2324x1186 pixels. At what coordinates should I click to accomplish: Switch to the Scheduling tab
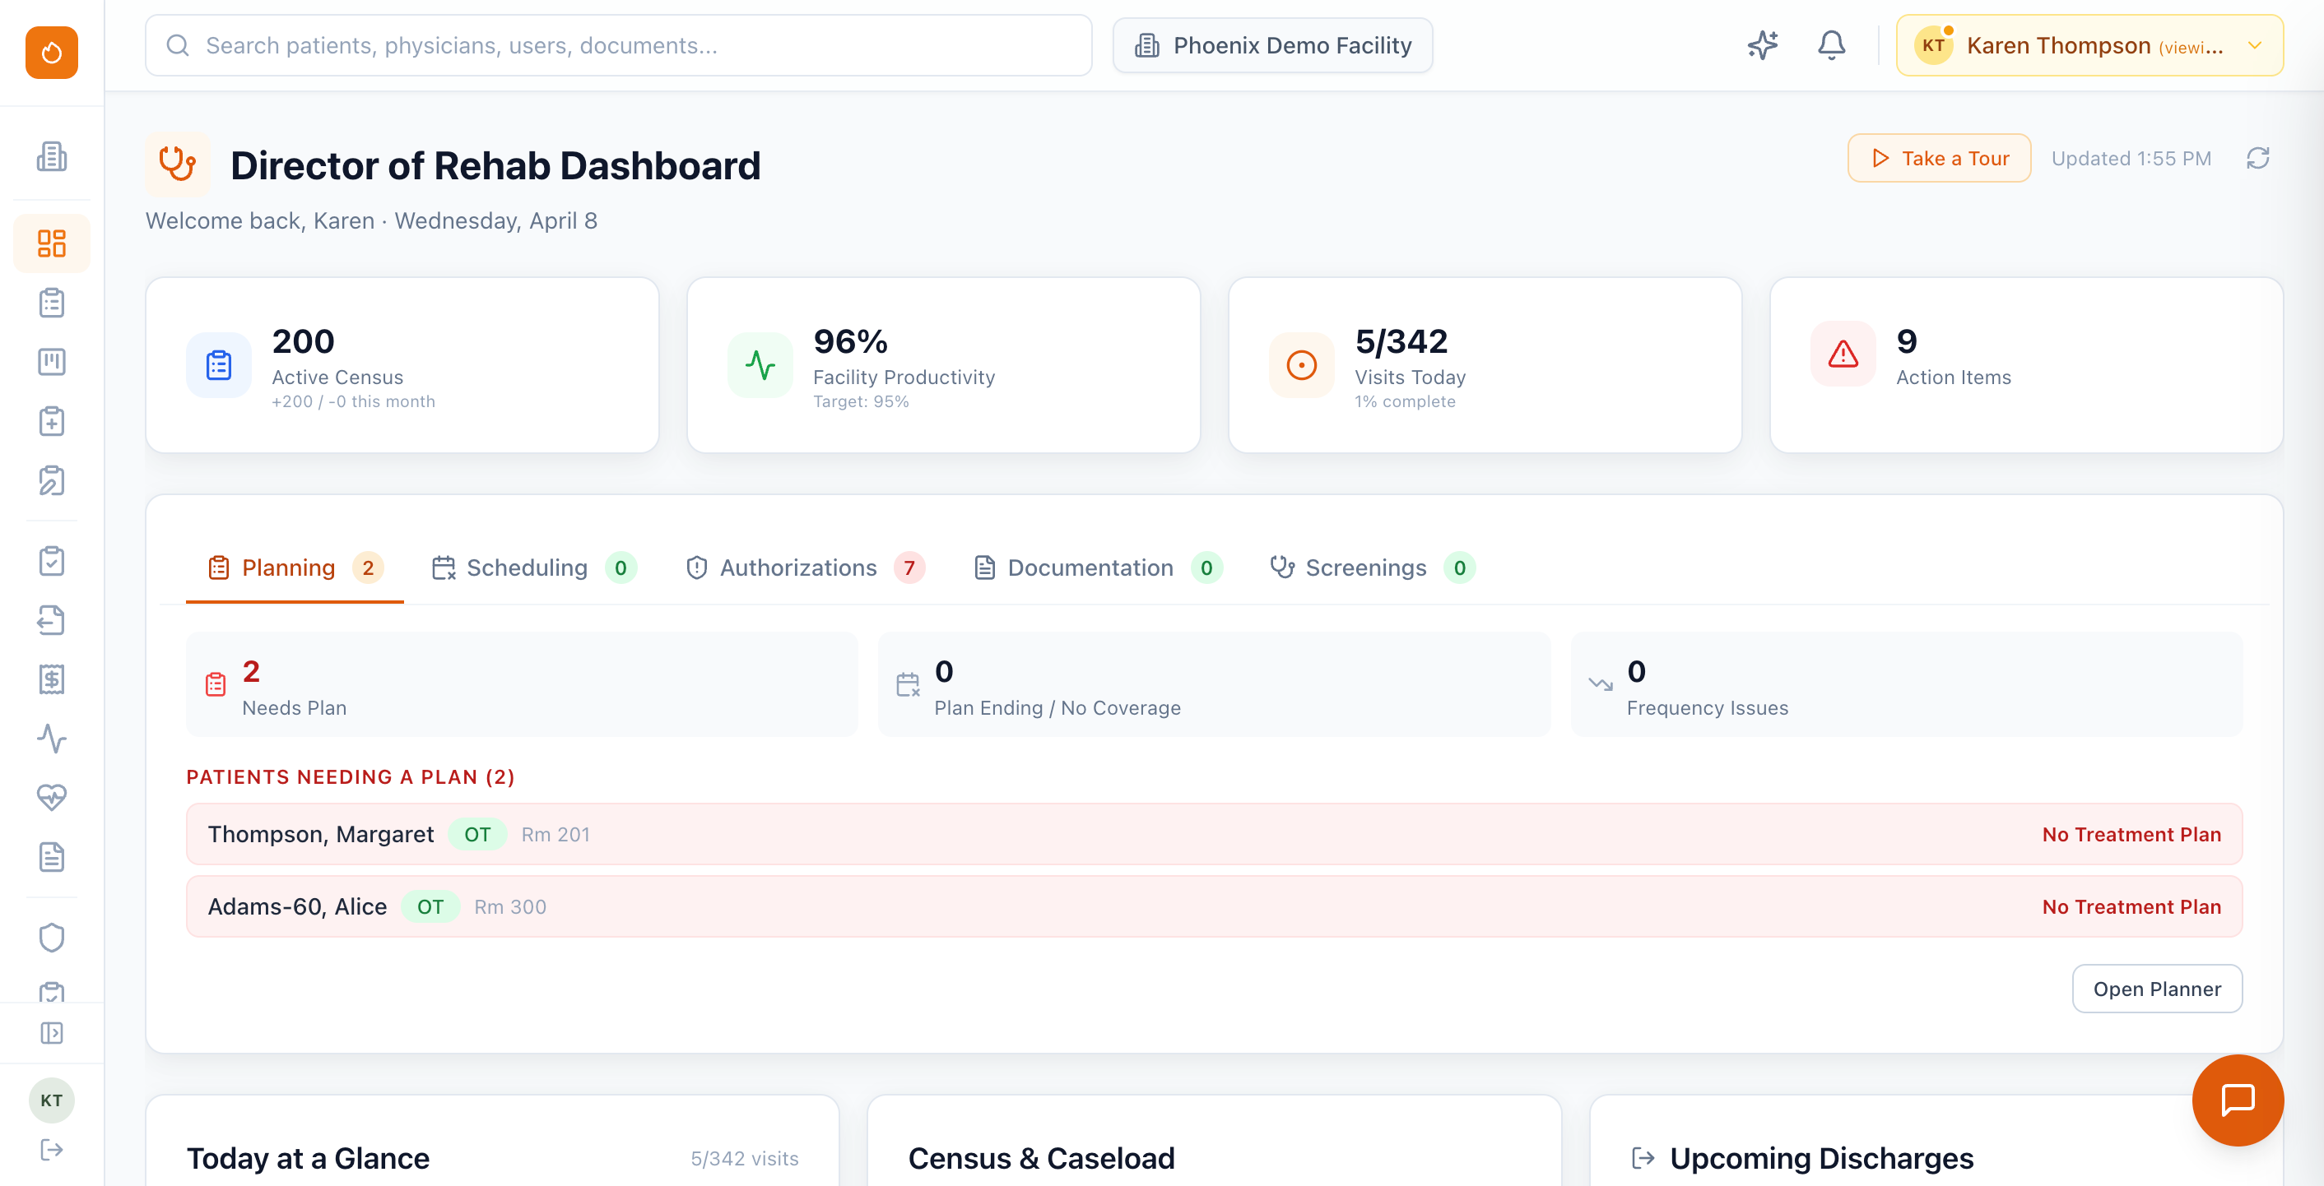pos(528,568)
